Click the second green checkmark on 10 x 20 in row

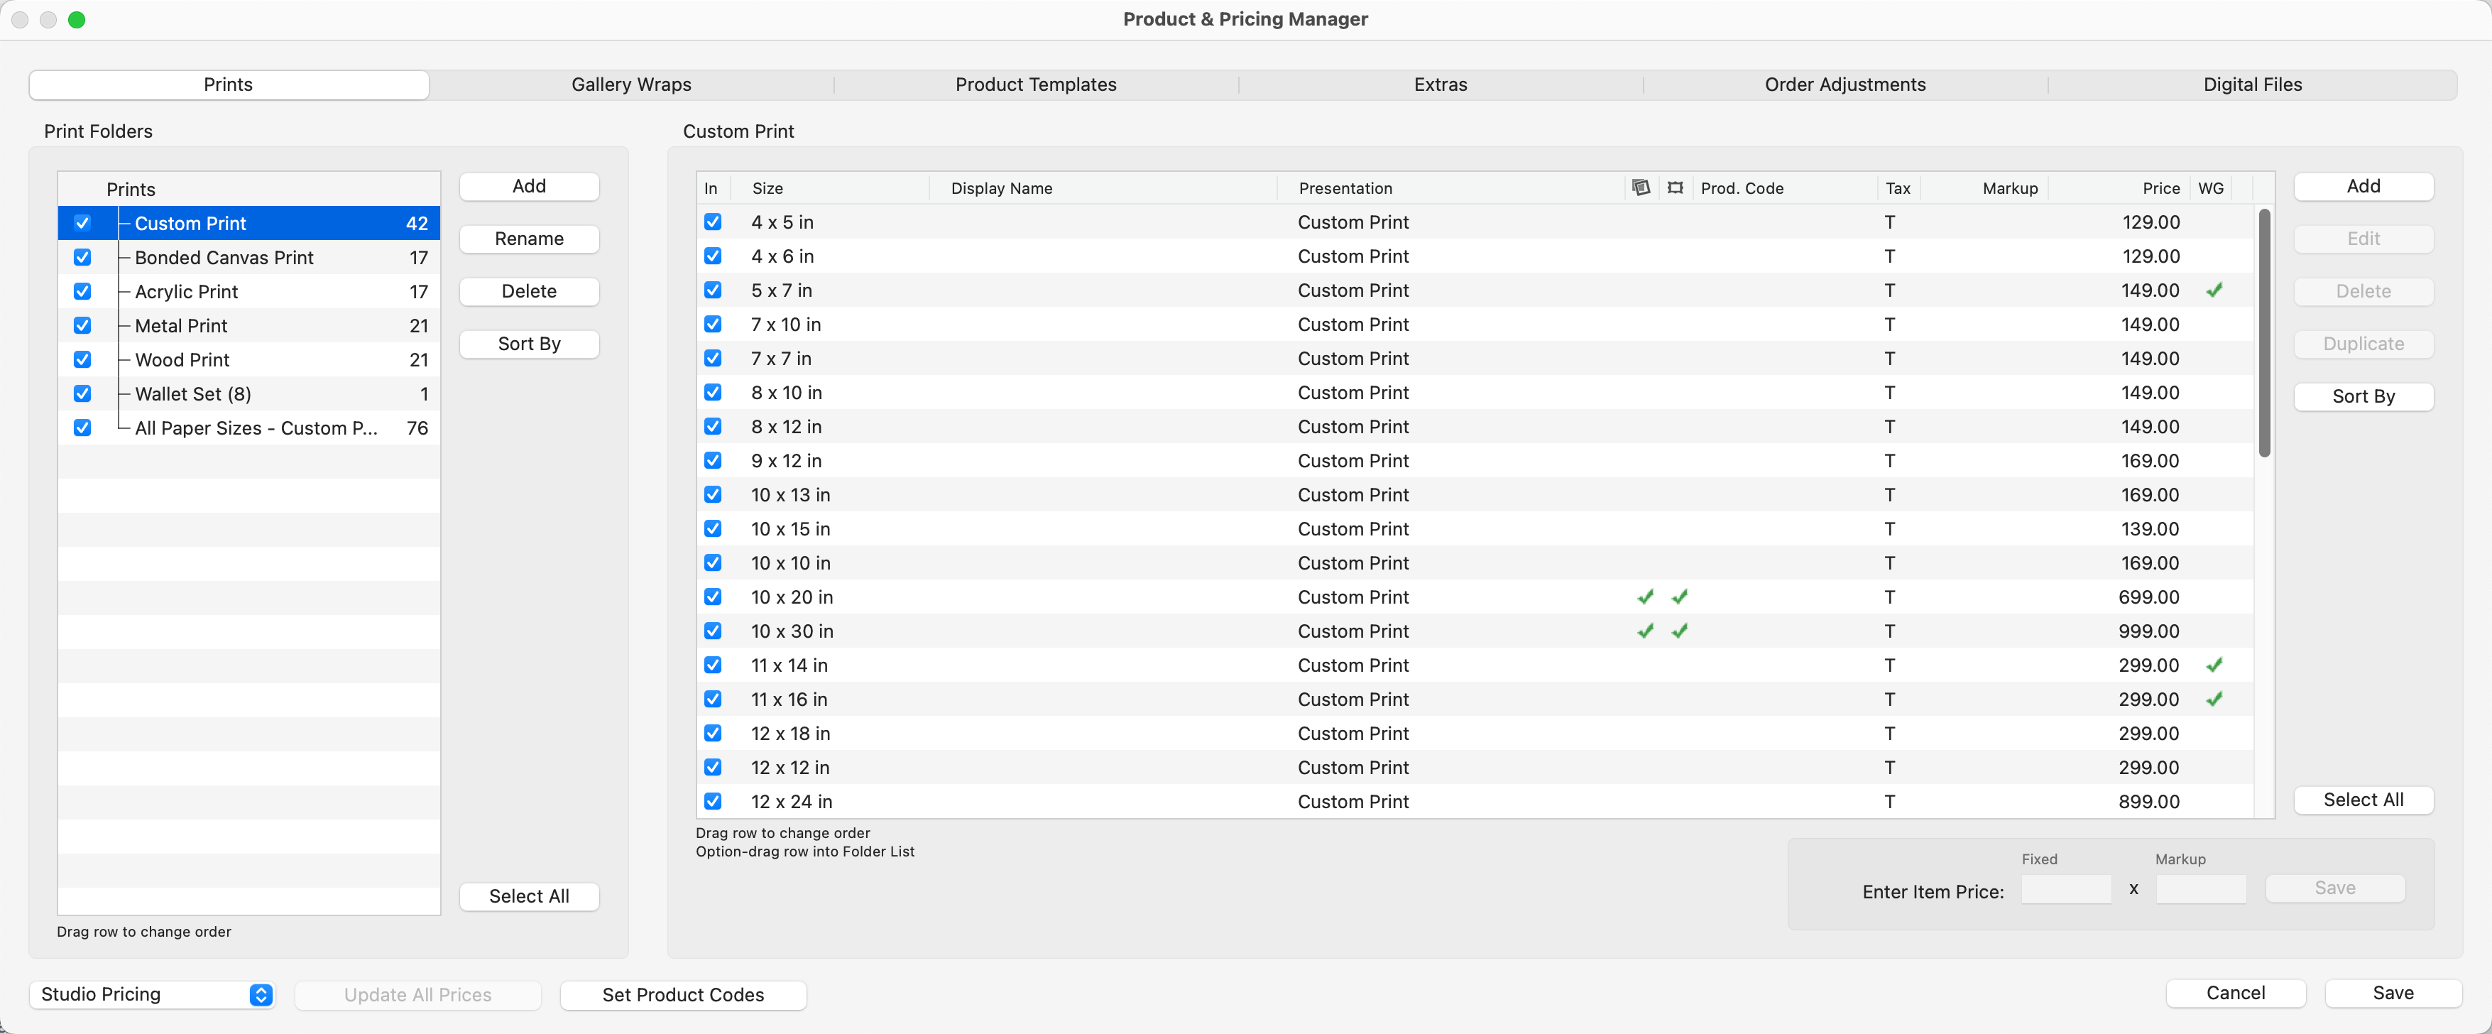(1679, 597)
